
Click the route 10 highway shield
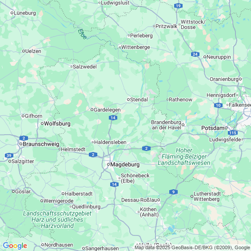(218, 105)
